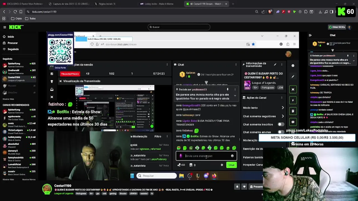Expand the pinned message with its chevron
358x201 pixels.
point(354,61)
